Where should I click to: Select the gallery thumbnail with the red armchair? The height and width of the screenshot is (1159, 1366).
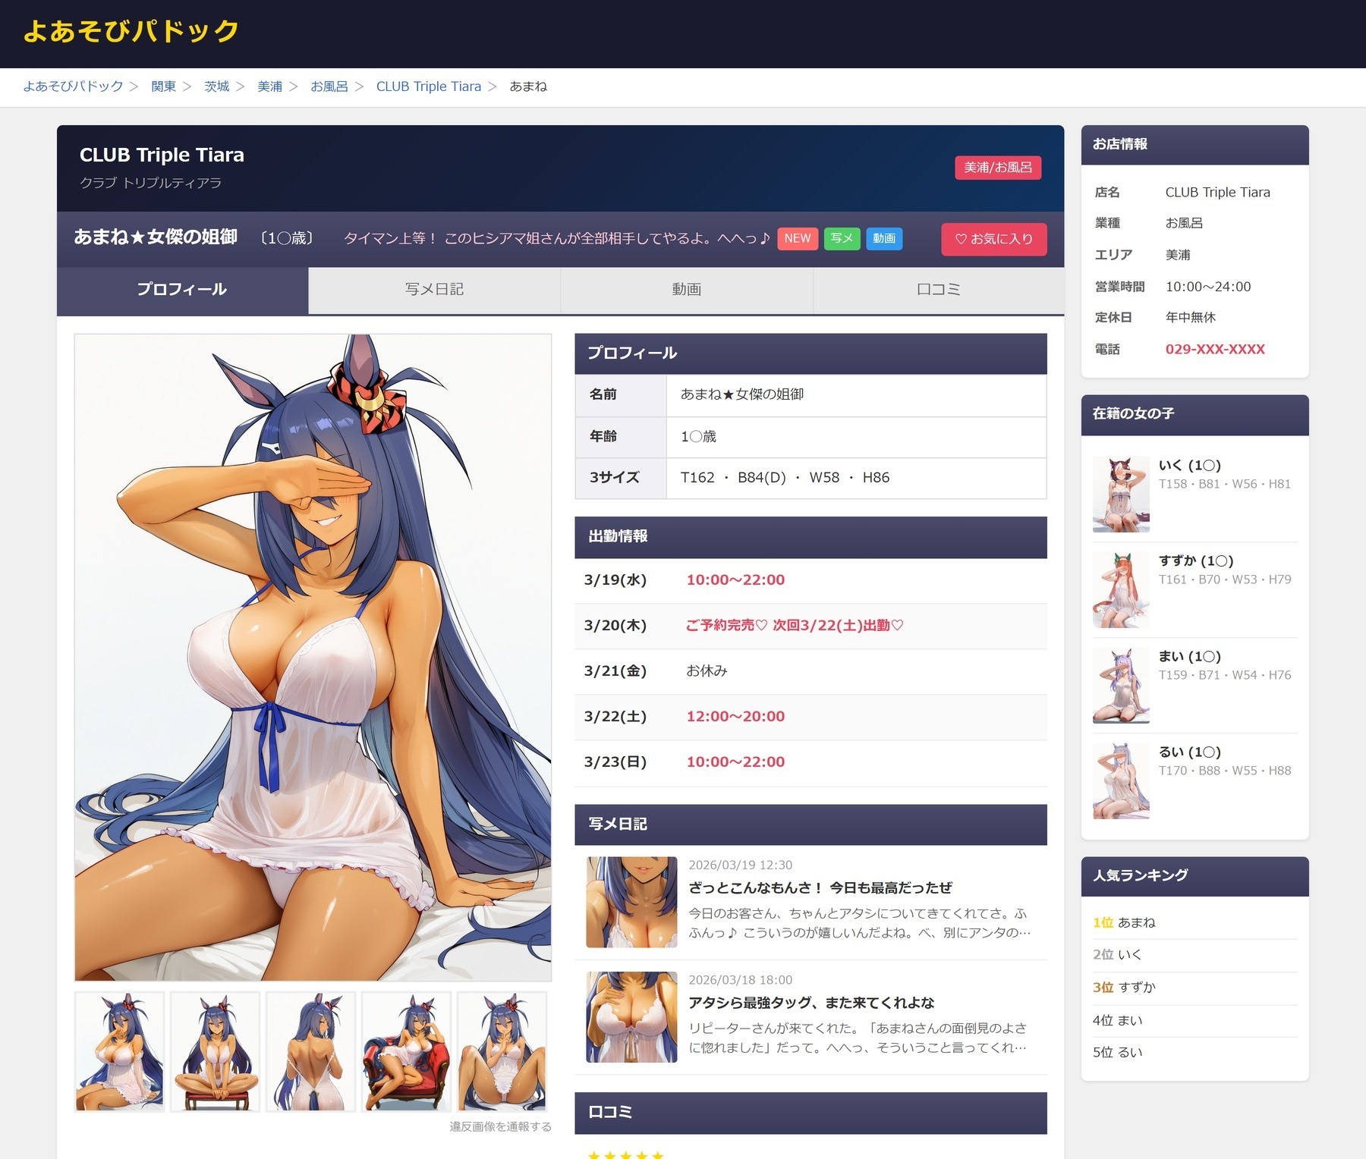406,1052
